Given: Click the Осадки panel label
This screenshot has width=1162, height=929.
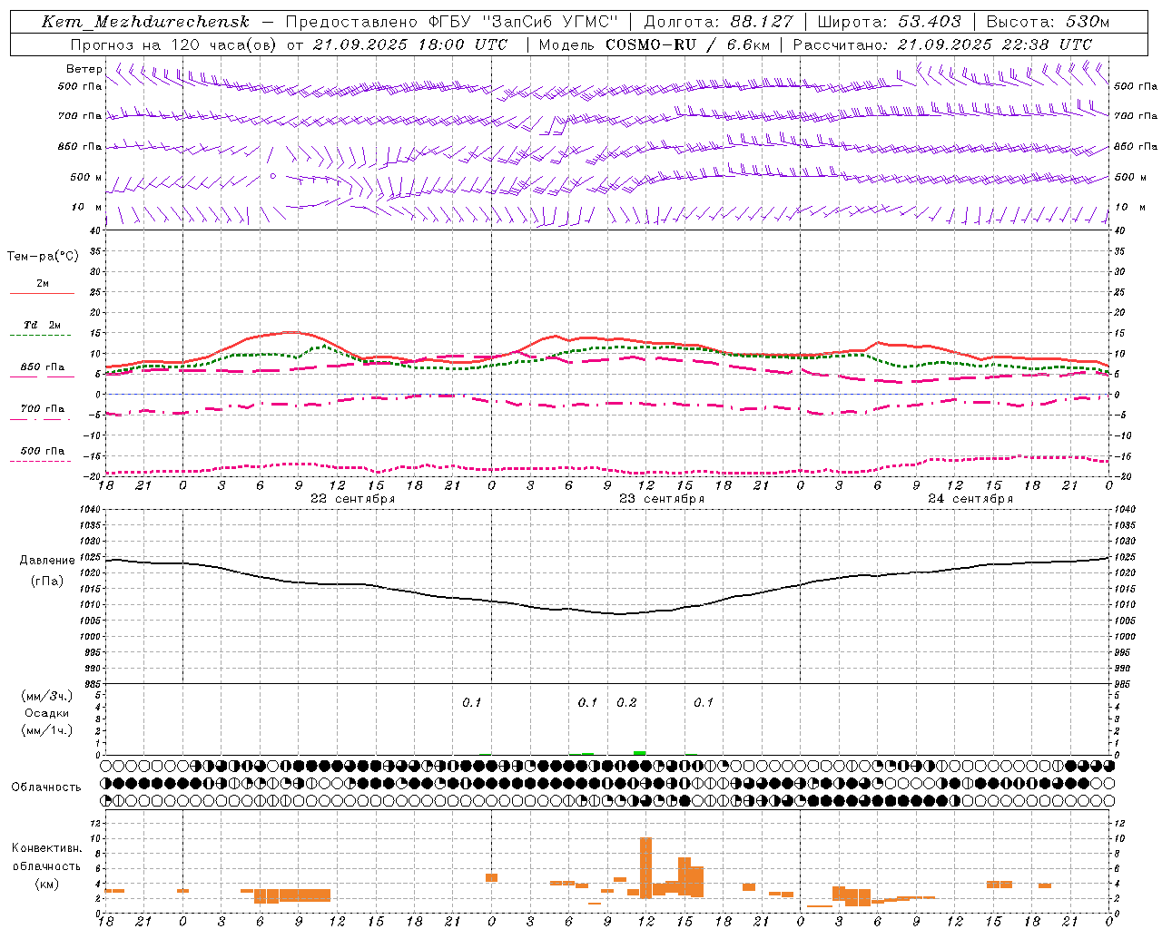Looking at the screenshot, I should point(46,713).
